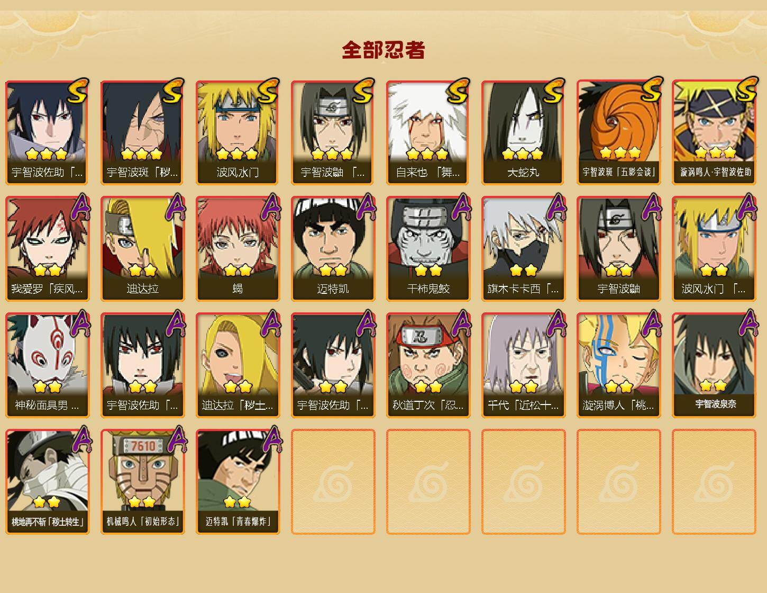Select the 干柿鬼鲛 ninja card
This screenshot has height=593, width=767.
[428, 249]
